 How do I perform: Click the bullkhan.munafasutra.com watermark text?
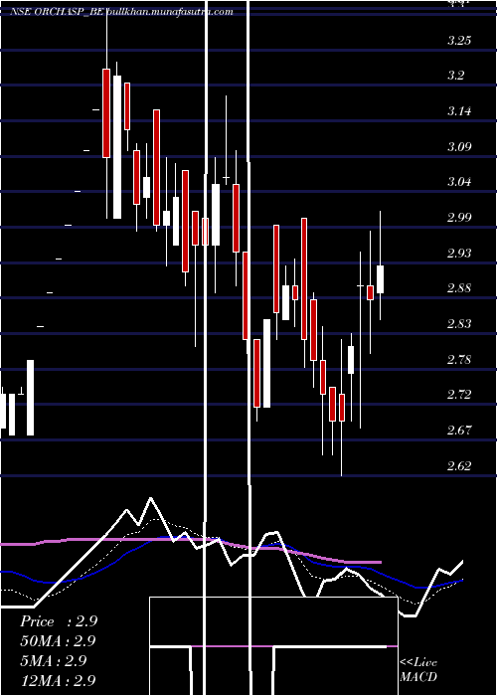pos(170,12)
